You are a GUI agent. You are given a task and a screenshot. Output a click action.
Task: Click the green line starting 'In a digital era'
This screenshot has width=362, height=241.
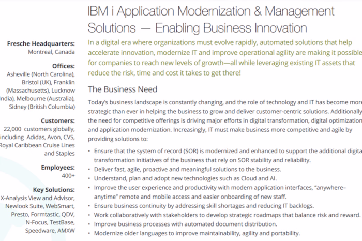coord(220,43)
